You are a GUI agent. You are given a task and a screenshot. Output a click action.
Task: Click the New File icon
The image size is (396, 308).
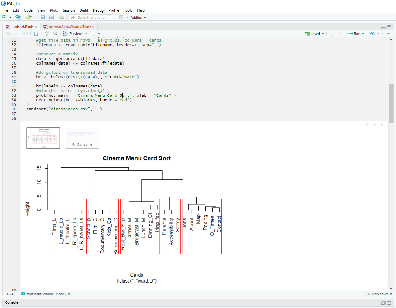(4, 17)
